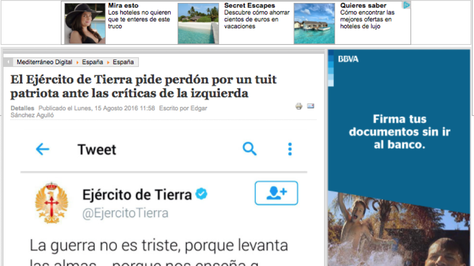Click the follow user button icon
Image resolution: width=474 pixels, height=266 pixels.
pyautogui.click(x=276, y=193)
